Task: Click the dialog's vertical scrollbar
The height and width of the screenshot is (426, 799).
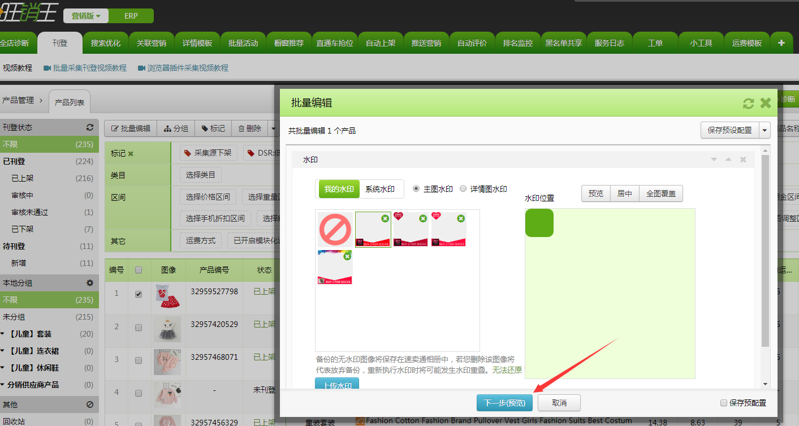Action: [766, 251]
